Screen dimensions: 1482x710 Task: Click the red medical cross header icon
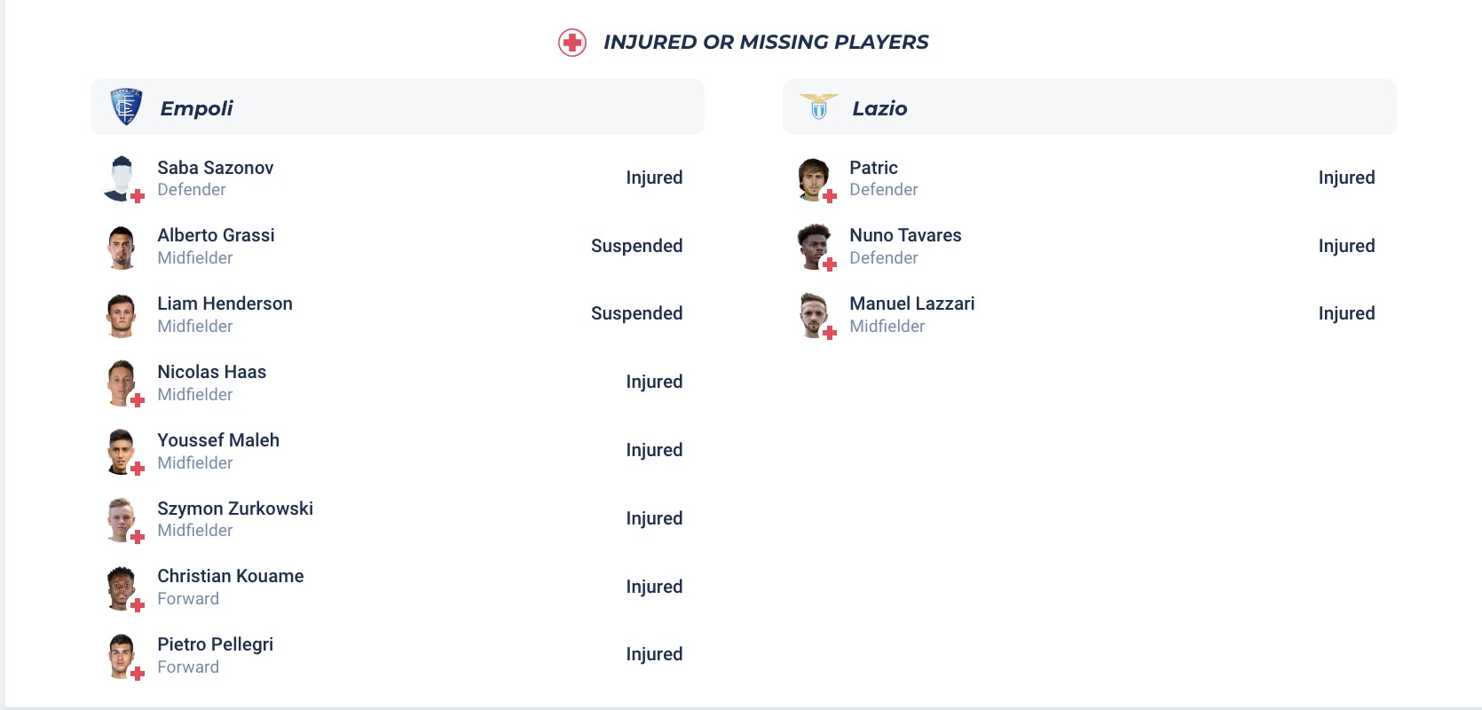[572, 43]
